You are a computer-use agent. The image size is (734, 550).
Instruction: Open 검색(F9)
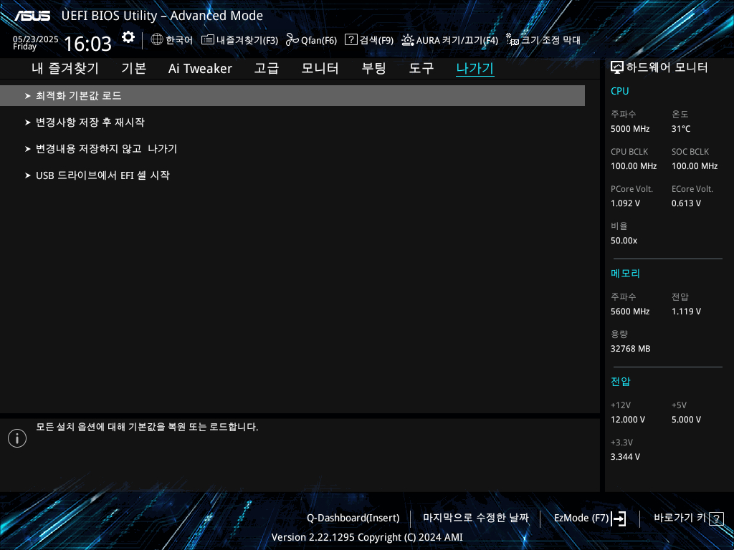click(x=376, y=40)
